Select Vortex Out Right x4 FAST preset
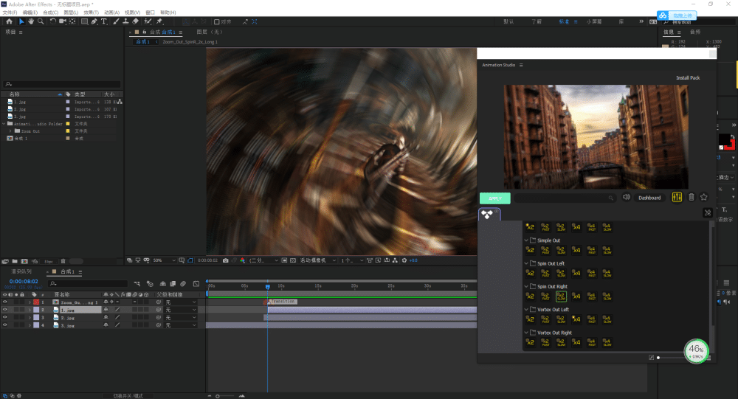This screenshot has width=738, height=399. (592, 342)
